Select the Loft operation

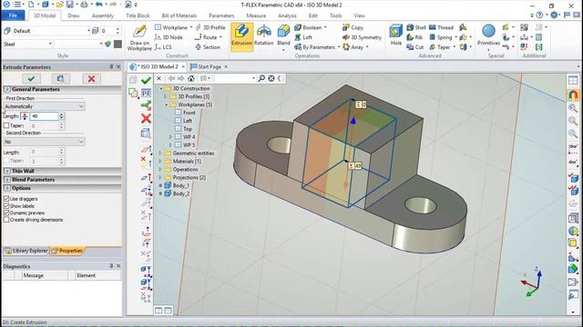coord(303,37)
